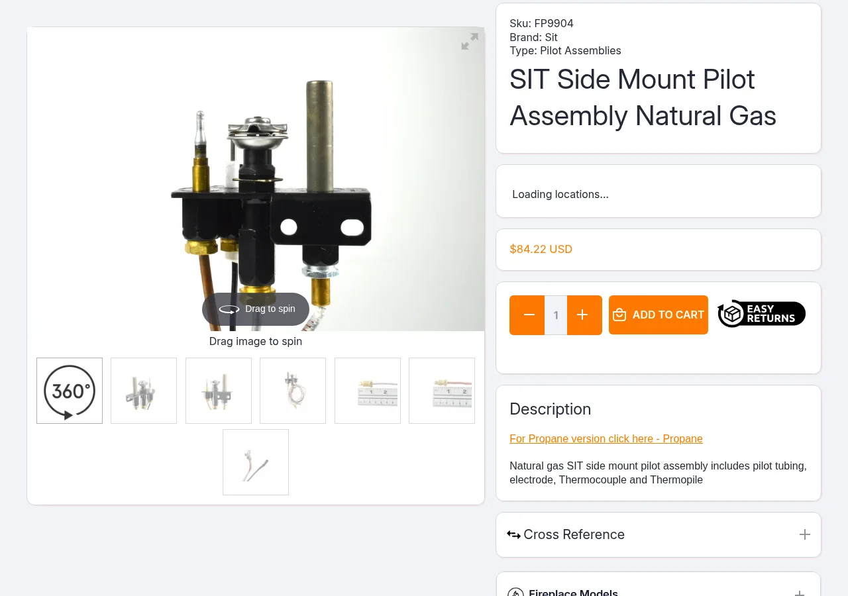Click the Drag image to spin caption
The height and width of the screenshot is (596, 848).
click(256, 342)
